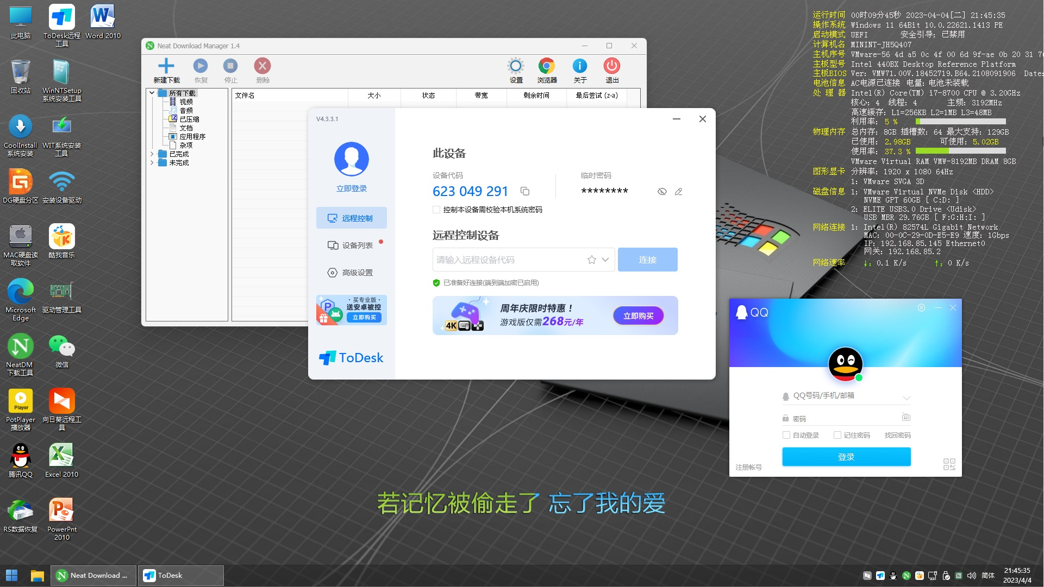Click the red Exit power icon
This screenshot has width=1044, height=587.
tap(611, 66)
